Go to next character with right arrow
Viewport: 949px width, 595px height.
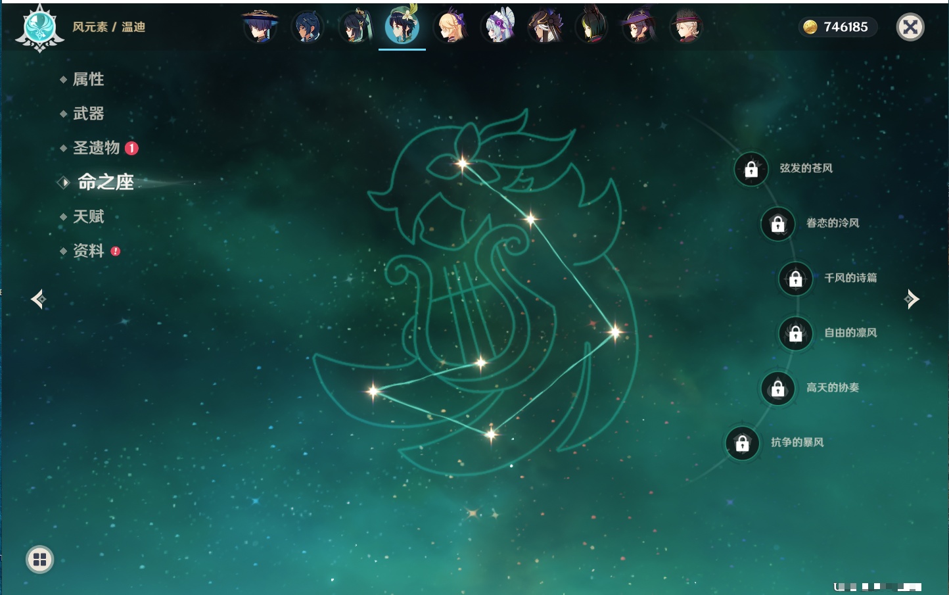tap(912, 299)
